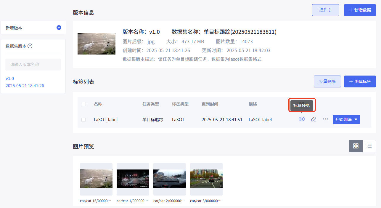Click the 单目标追踪 task type cell
The image size is (381, 208).
(x=153, y=120)
